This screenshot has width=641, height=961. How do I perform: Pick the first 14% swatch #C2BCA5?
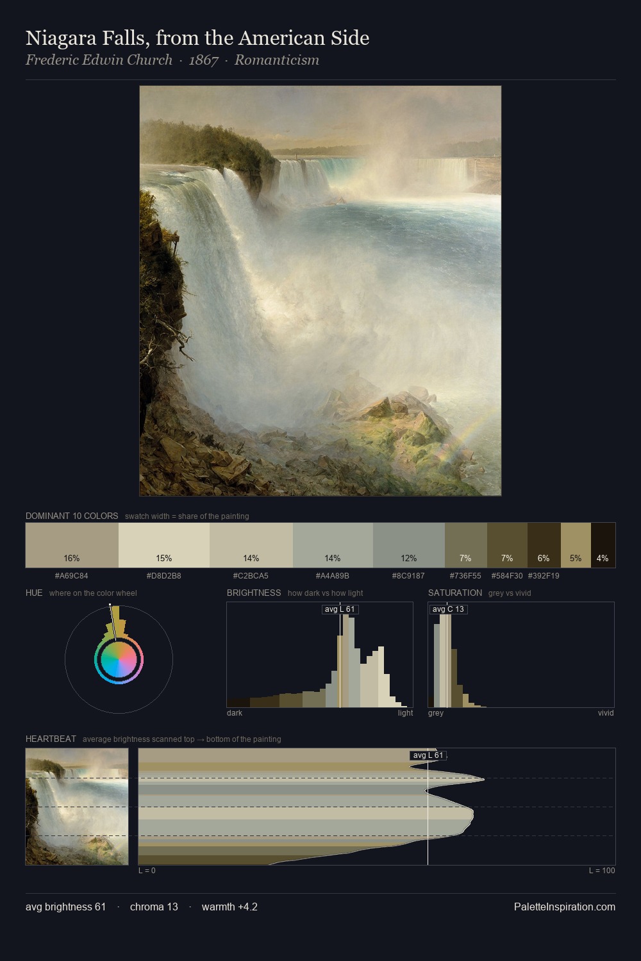pyautogui.click(x=251, y=545)
